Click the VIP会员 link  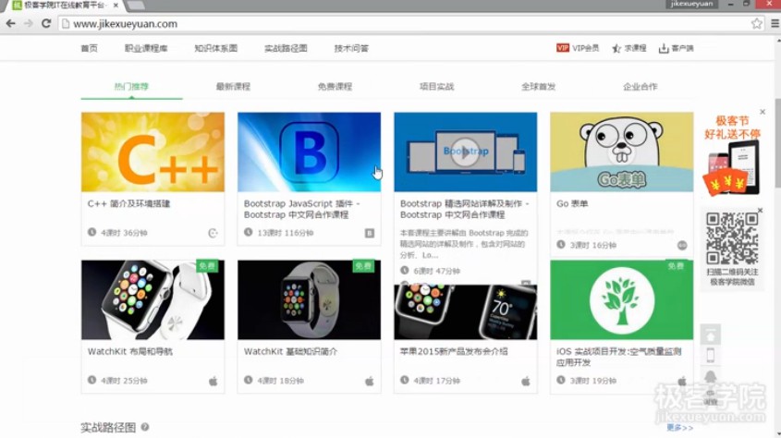pos(578,48)
